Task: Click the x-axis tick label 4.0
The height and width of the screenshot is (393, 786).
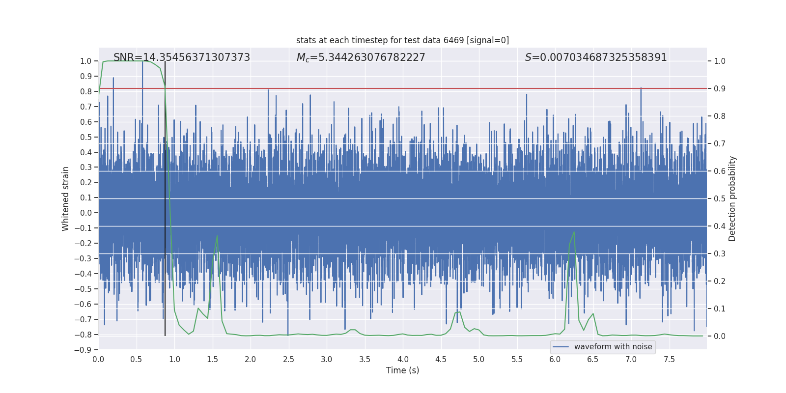Action: point(403,359)
